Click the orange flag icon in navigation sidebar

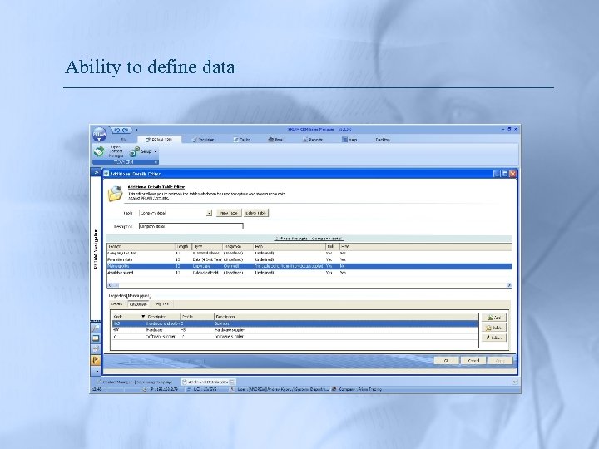coord(96,360)
